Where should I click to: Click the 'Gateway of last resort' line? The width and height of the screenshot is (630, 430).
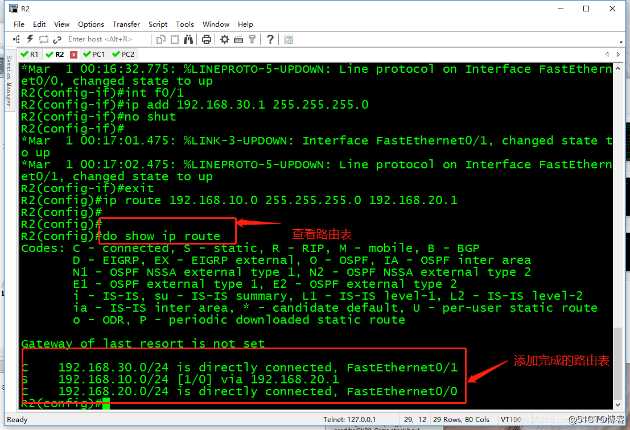tap(143, 344)
